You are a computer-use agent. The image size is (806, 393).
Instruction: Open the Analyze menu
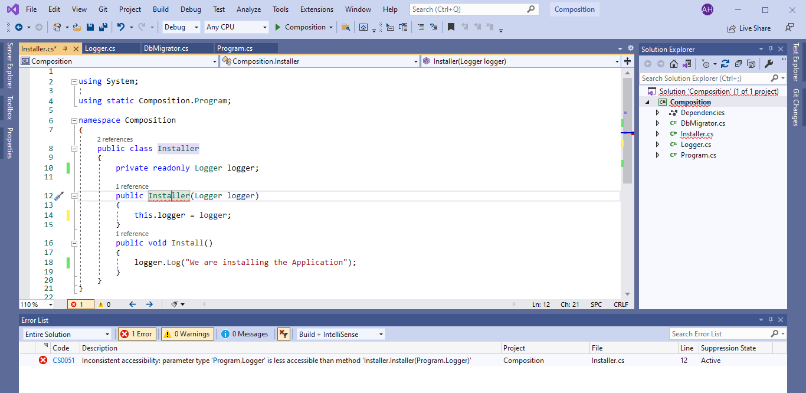[x=248, y=9]
